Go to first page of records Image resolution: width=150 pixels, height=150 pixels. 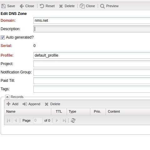(8, 120)
